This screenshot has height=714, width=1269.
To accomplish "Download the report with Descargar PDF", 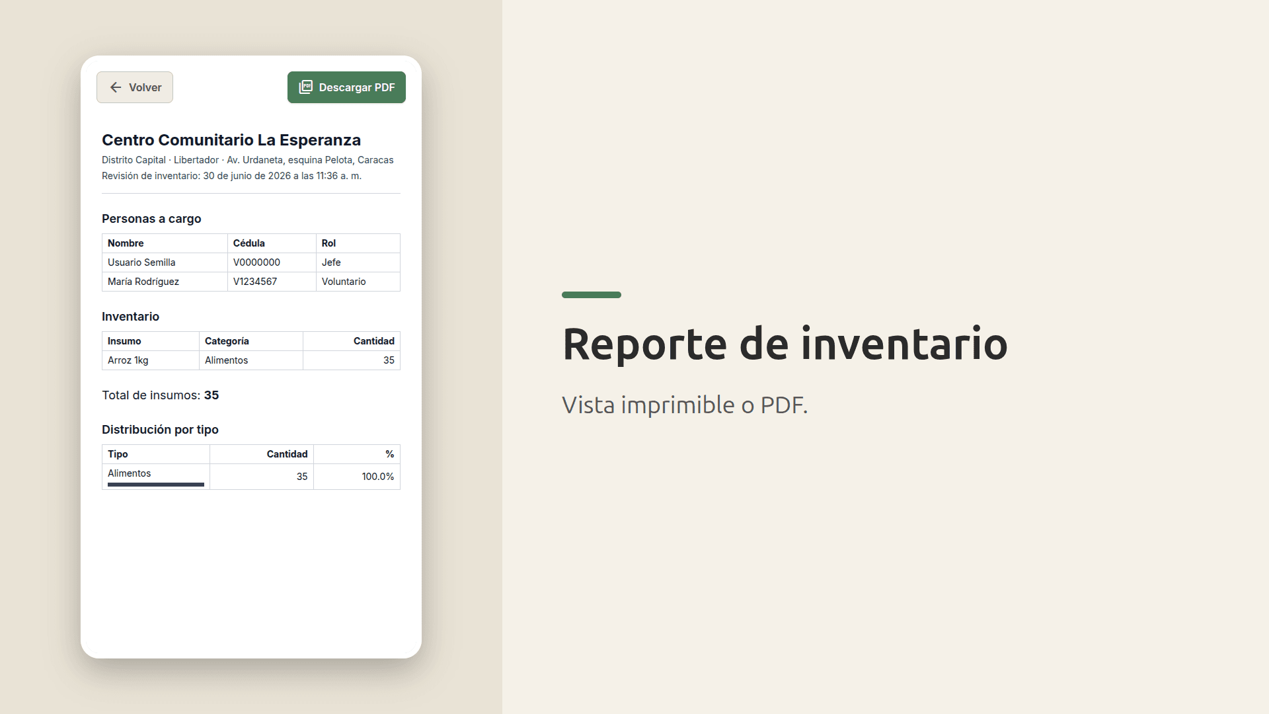I will 346,87.
